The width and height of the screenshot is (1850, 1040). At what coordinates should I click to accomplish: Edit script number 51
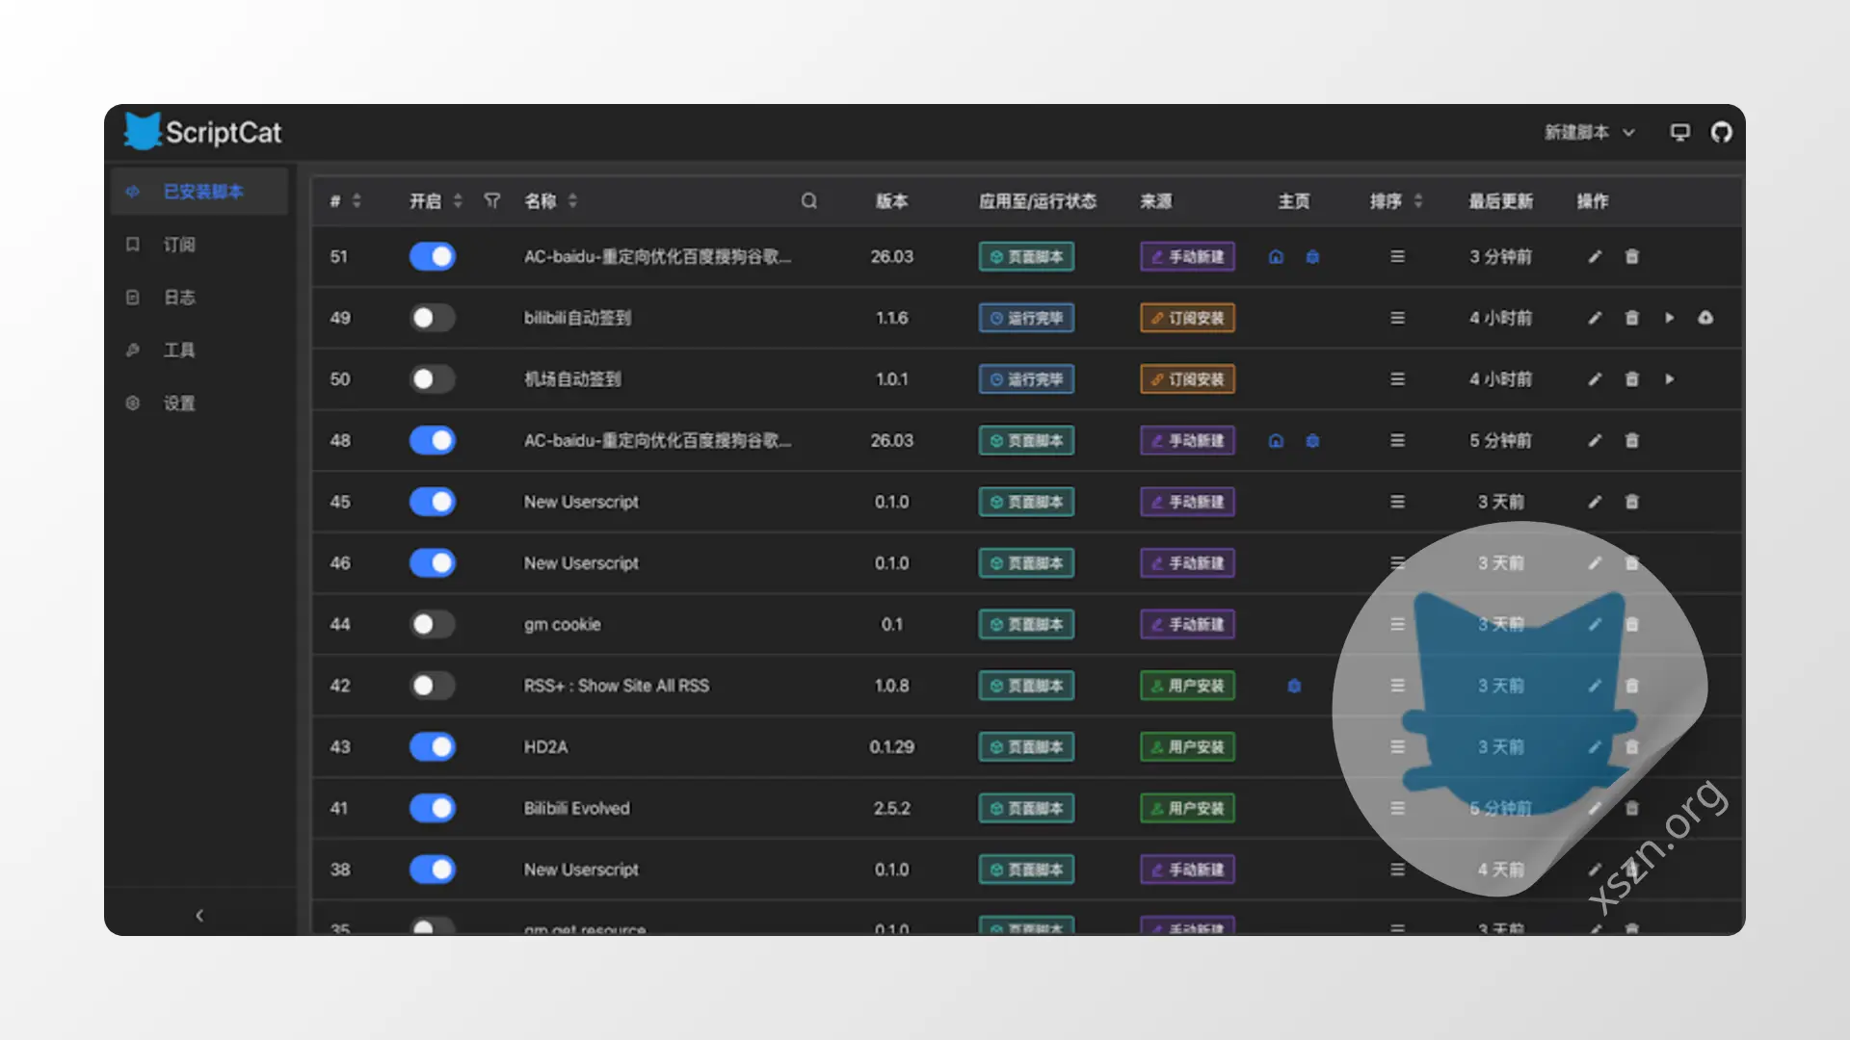coord(1595,257)
